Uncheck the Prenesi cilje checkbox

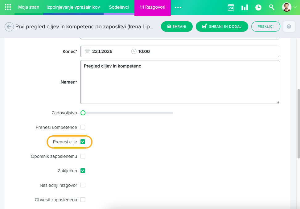pyautogui.click(x=83, y=142)
